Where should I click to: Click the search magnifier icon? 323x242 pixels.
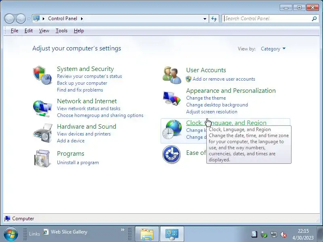(x=315, y=19)
